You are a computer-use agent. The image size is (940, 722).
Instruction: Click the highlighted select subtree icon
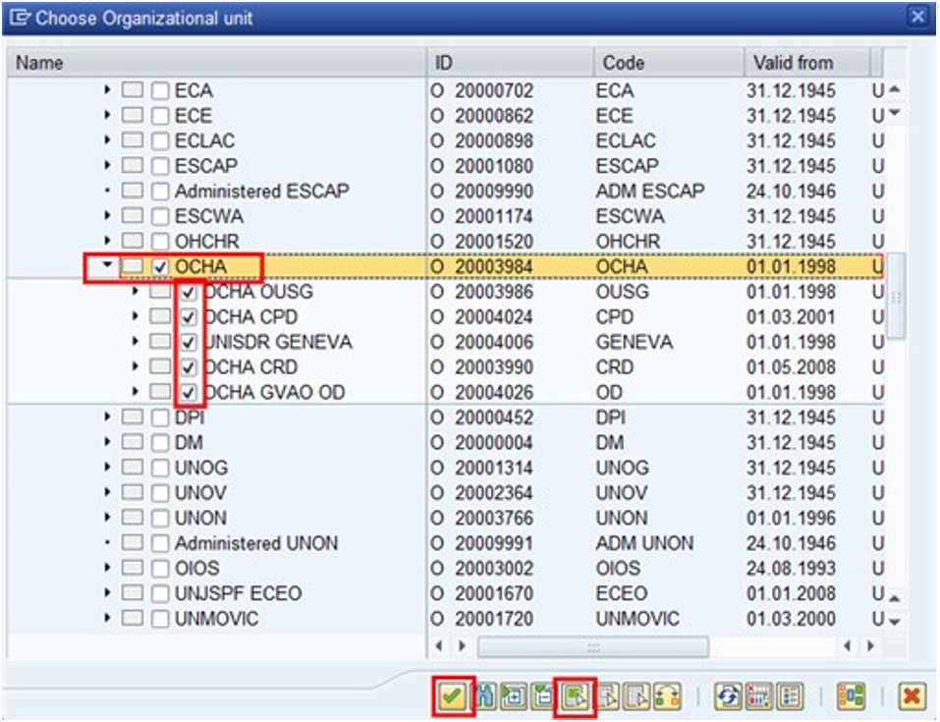tap(575, 696)
